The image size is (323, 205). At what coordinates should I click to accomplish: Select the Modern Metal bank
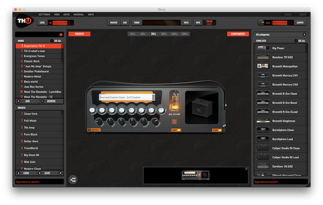coord(38,76)
